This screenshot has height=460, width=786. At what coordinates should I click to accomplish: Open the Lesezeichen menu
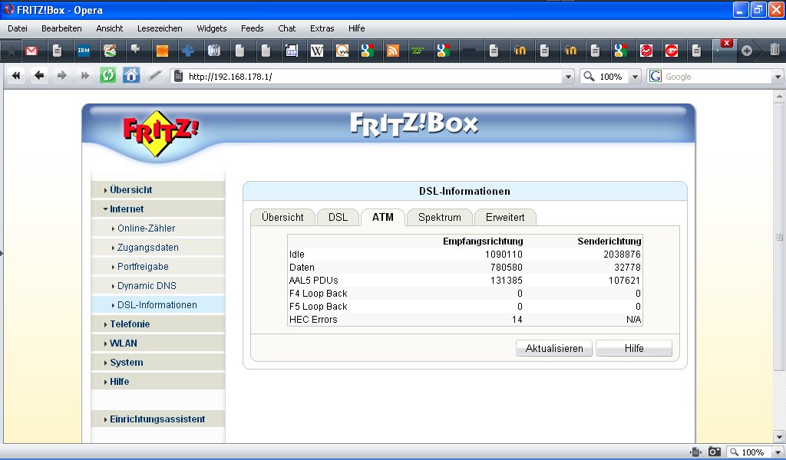160,28
